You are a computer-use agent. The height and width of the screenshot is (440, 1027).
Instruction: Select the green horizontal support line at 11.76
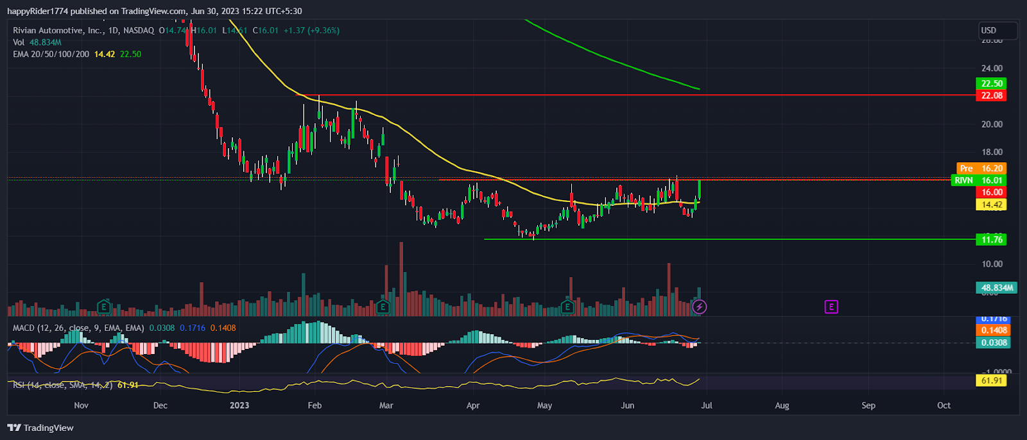pos(730,239)
